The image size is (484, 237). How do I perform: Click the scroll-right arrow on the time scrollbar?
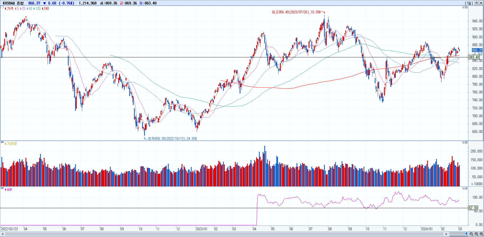click(446, 234)
